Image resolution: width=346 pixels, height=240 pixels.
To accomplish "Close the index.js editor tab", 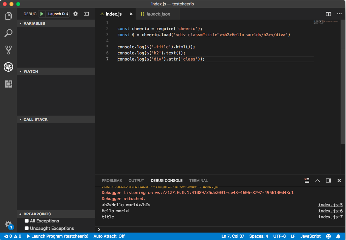I will click(x=131, y=14).
